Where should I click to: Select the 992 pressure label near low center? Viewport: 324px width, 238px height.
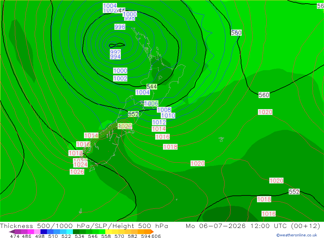click(115, 52)
